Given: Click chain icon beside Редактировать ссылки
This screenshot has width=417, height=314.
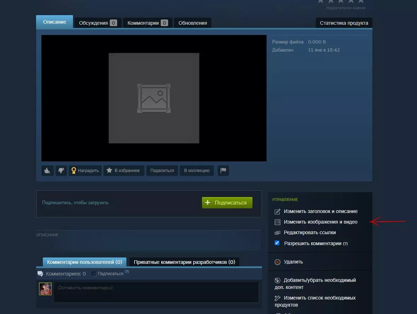Looking at the screenshot, I should (278, 233).
